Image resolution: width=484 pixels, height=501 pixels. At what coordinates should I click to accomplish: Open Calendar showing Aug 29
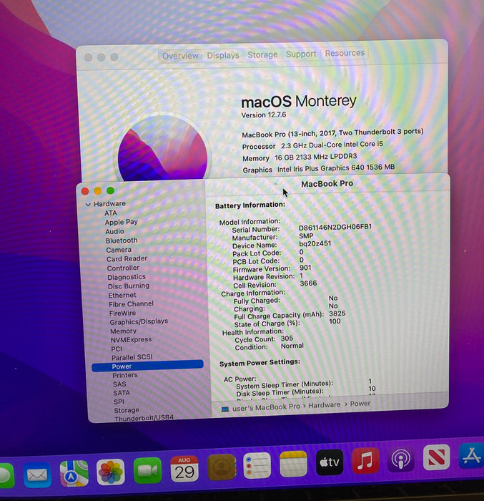184,469
